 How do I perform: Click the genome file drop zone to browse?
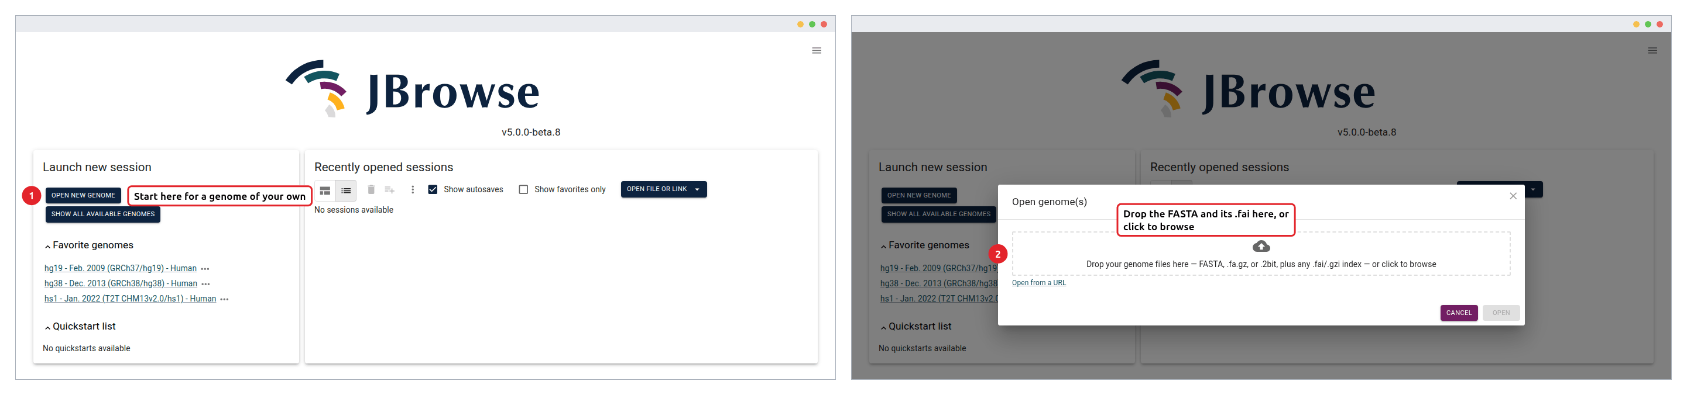coord(1261,254)
